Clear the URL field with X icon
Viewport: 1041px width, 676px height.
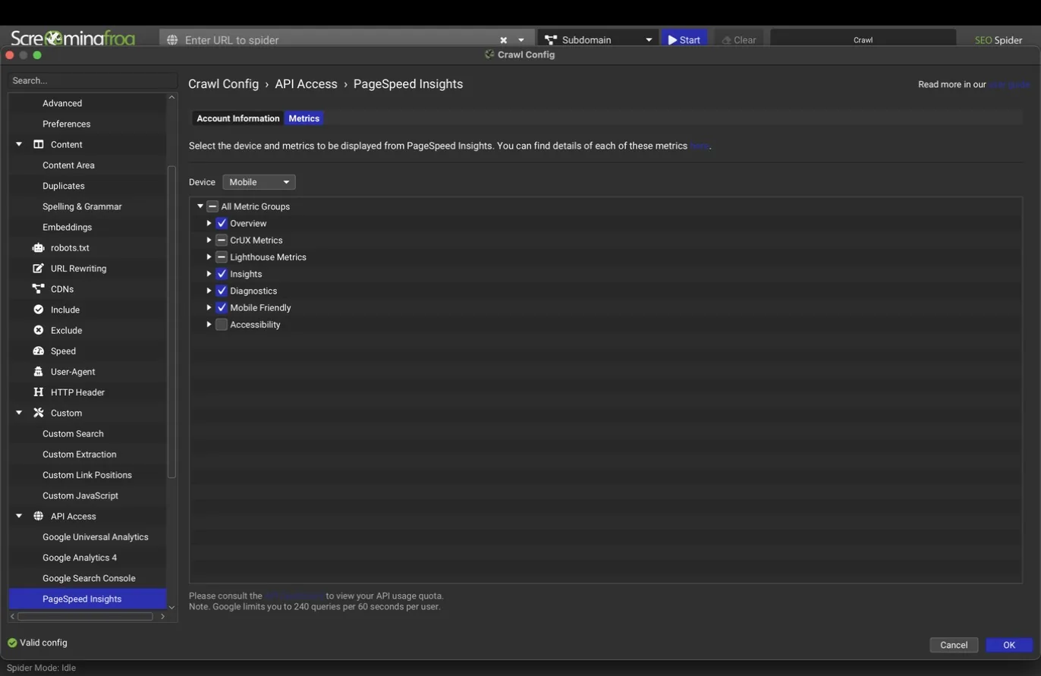pos(503,39)
